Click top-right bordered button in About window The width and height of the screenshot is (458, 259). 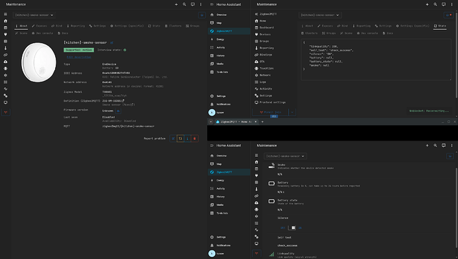(202, 15)
